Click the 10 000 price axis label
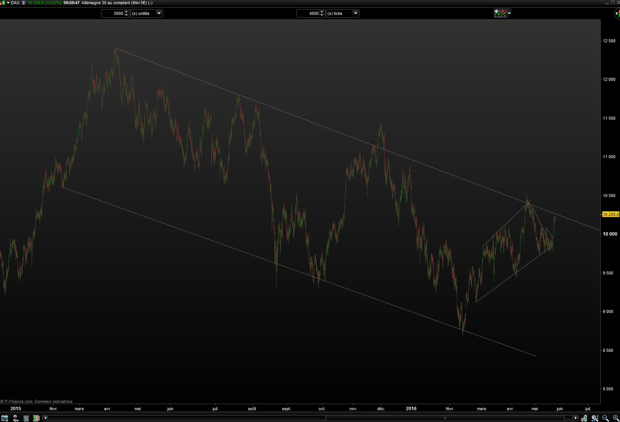The width and height of the screenshot is (620, 422). tap(610, 234)
